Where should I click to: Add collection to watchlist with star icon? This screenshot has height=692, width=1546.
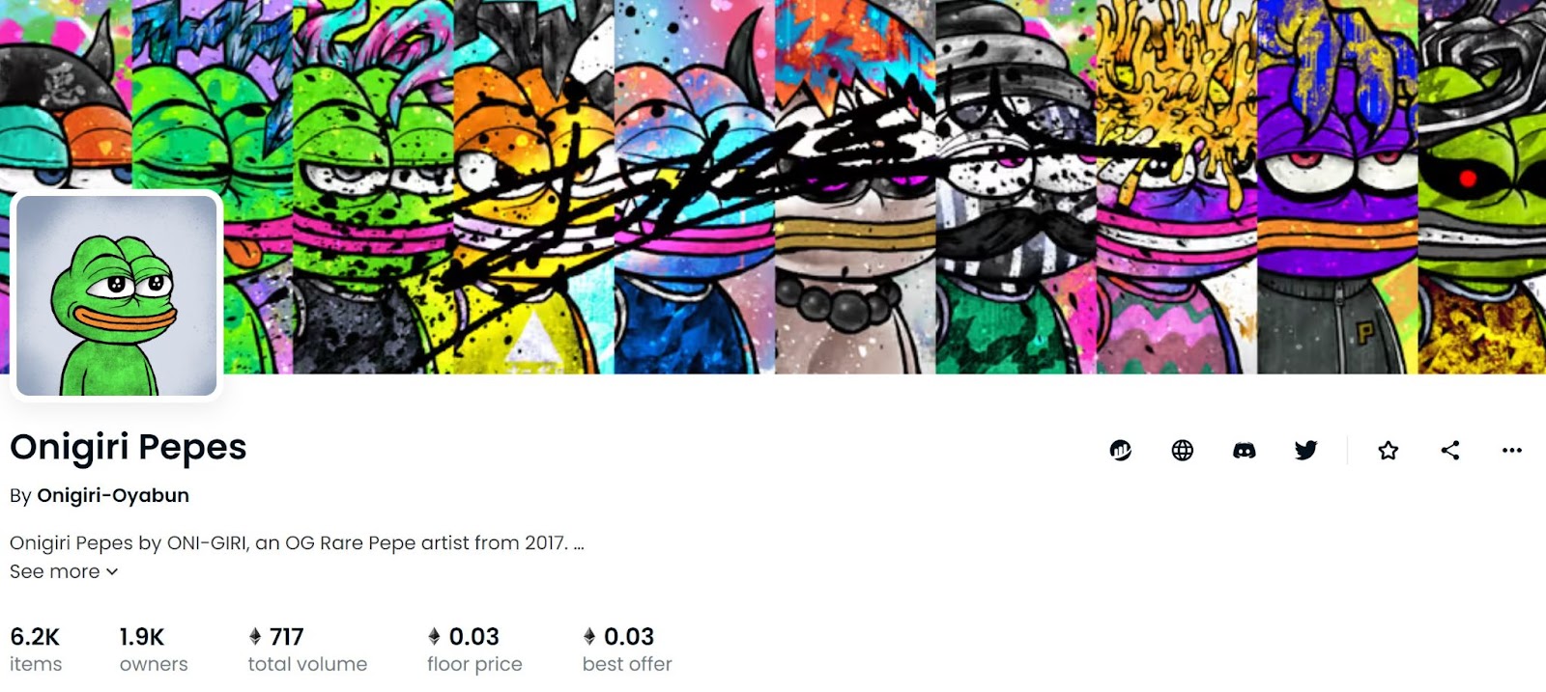click(x=1389, y=450)
